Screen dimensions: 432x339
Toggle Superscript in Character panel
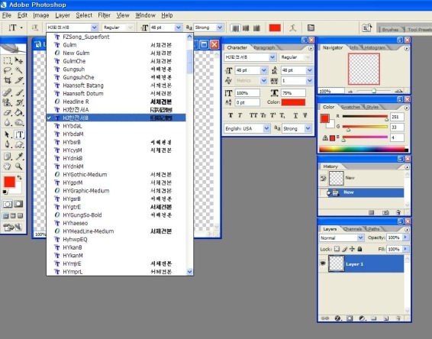click(272, 115)
